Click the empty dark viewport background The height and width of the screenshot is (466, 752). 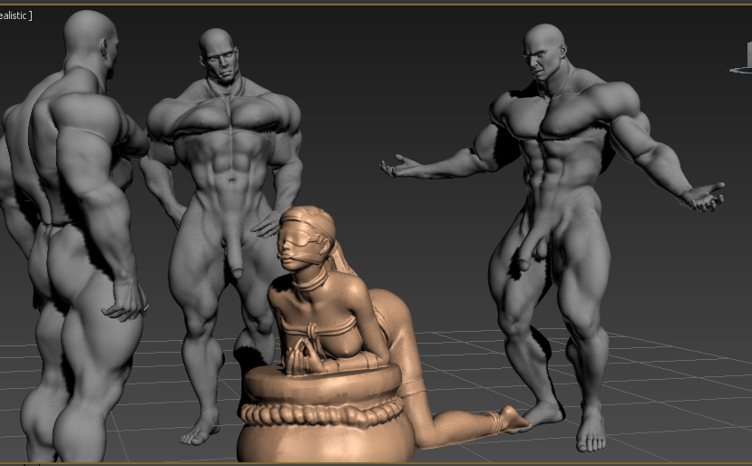pos(384,72)
